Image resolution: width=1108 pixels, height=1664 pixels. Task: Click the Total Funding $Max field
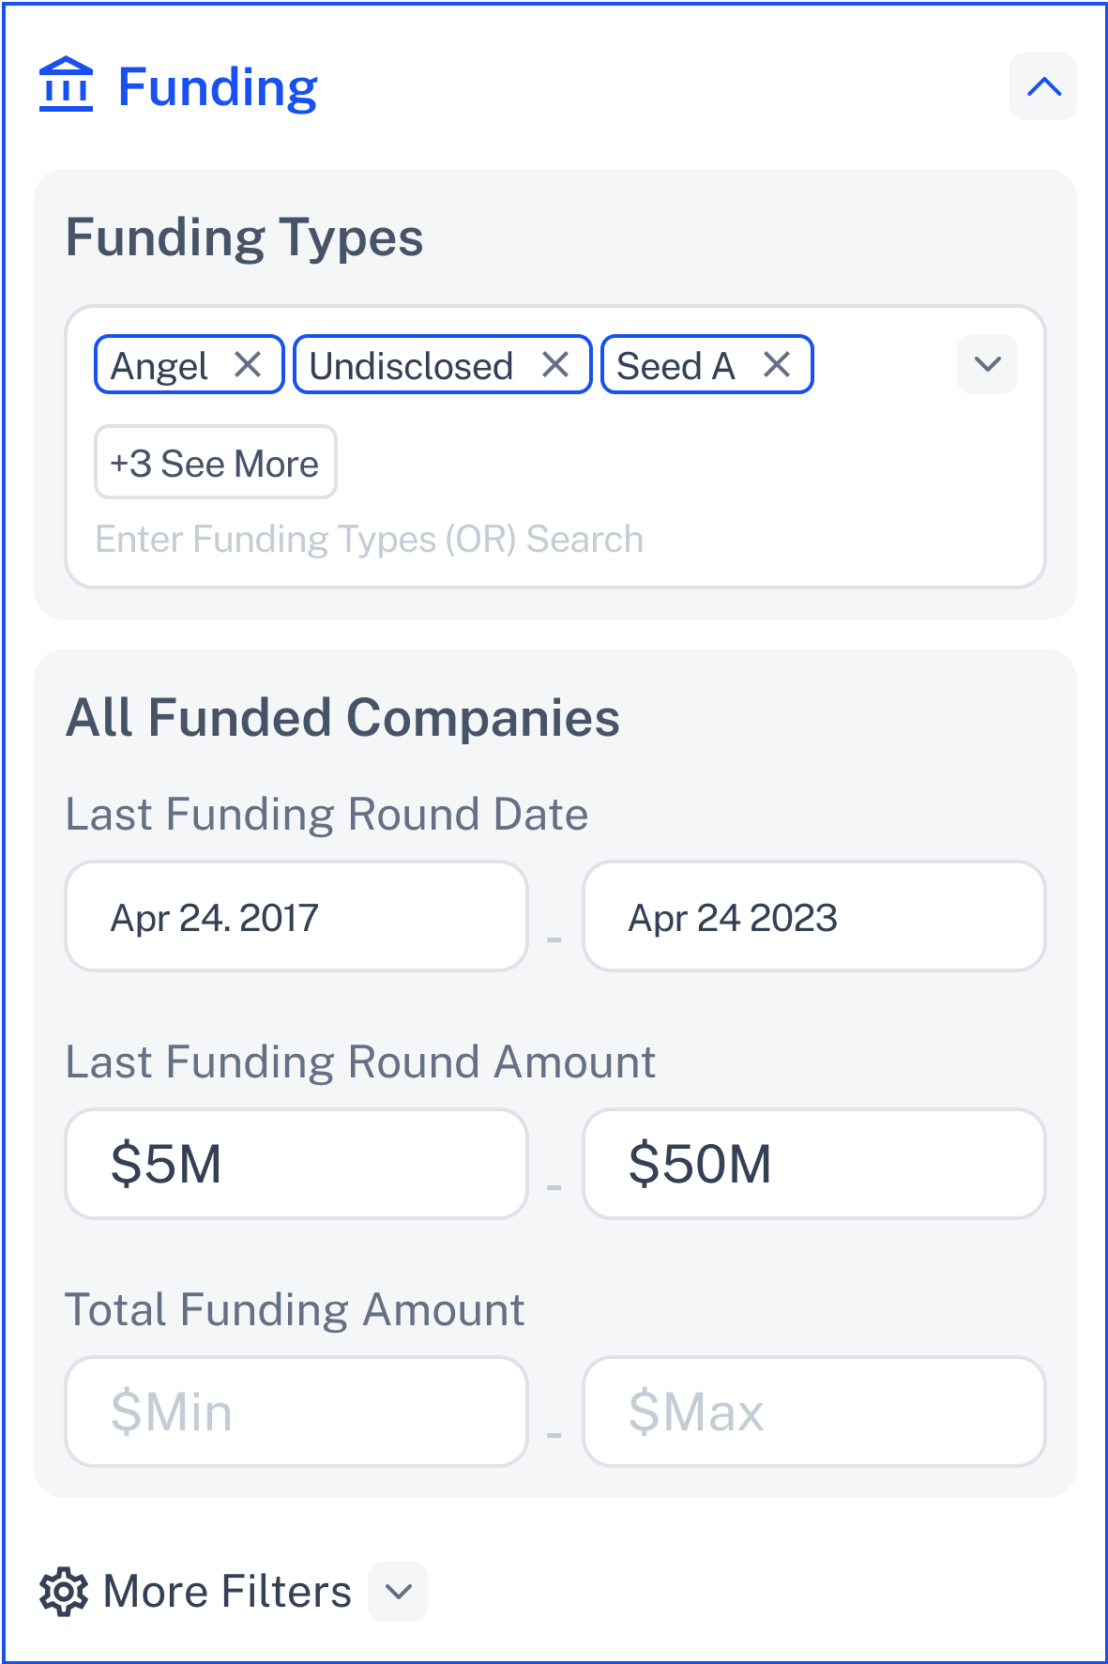click(813, 1412)
